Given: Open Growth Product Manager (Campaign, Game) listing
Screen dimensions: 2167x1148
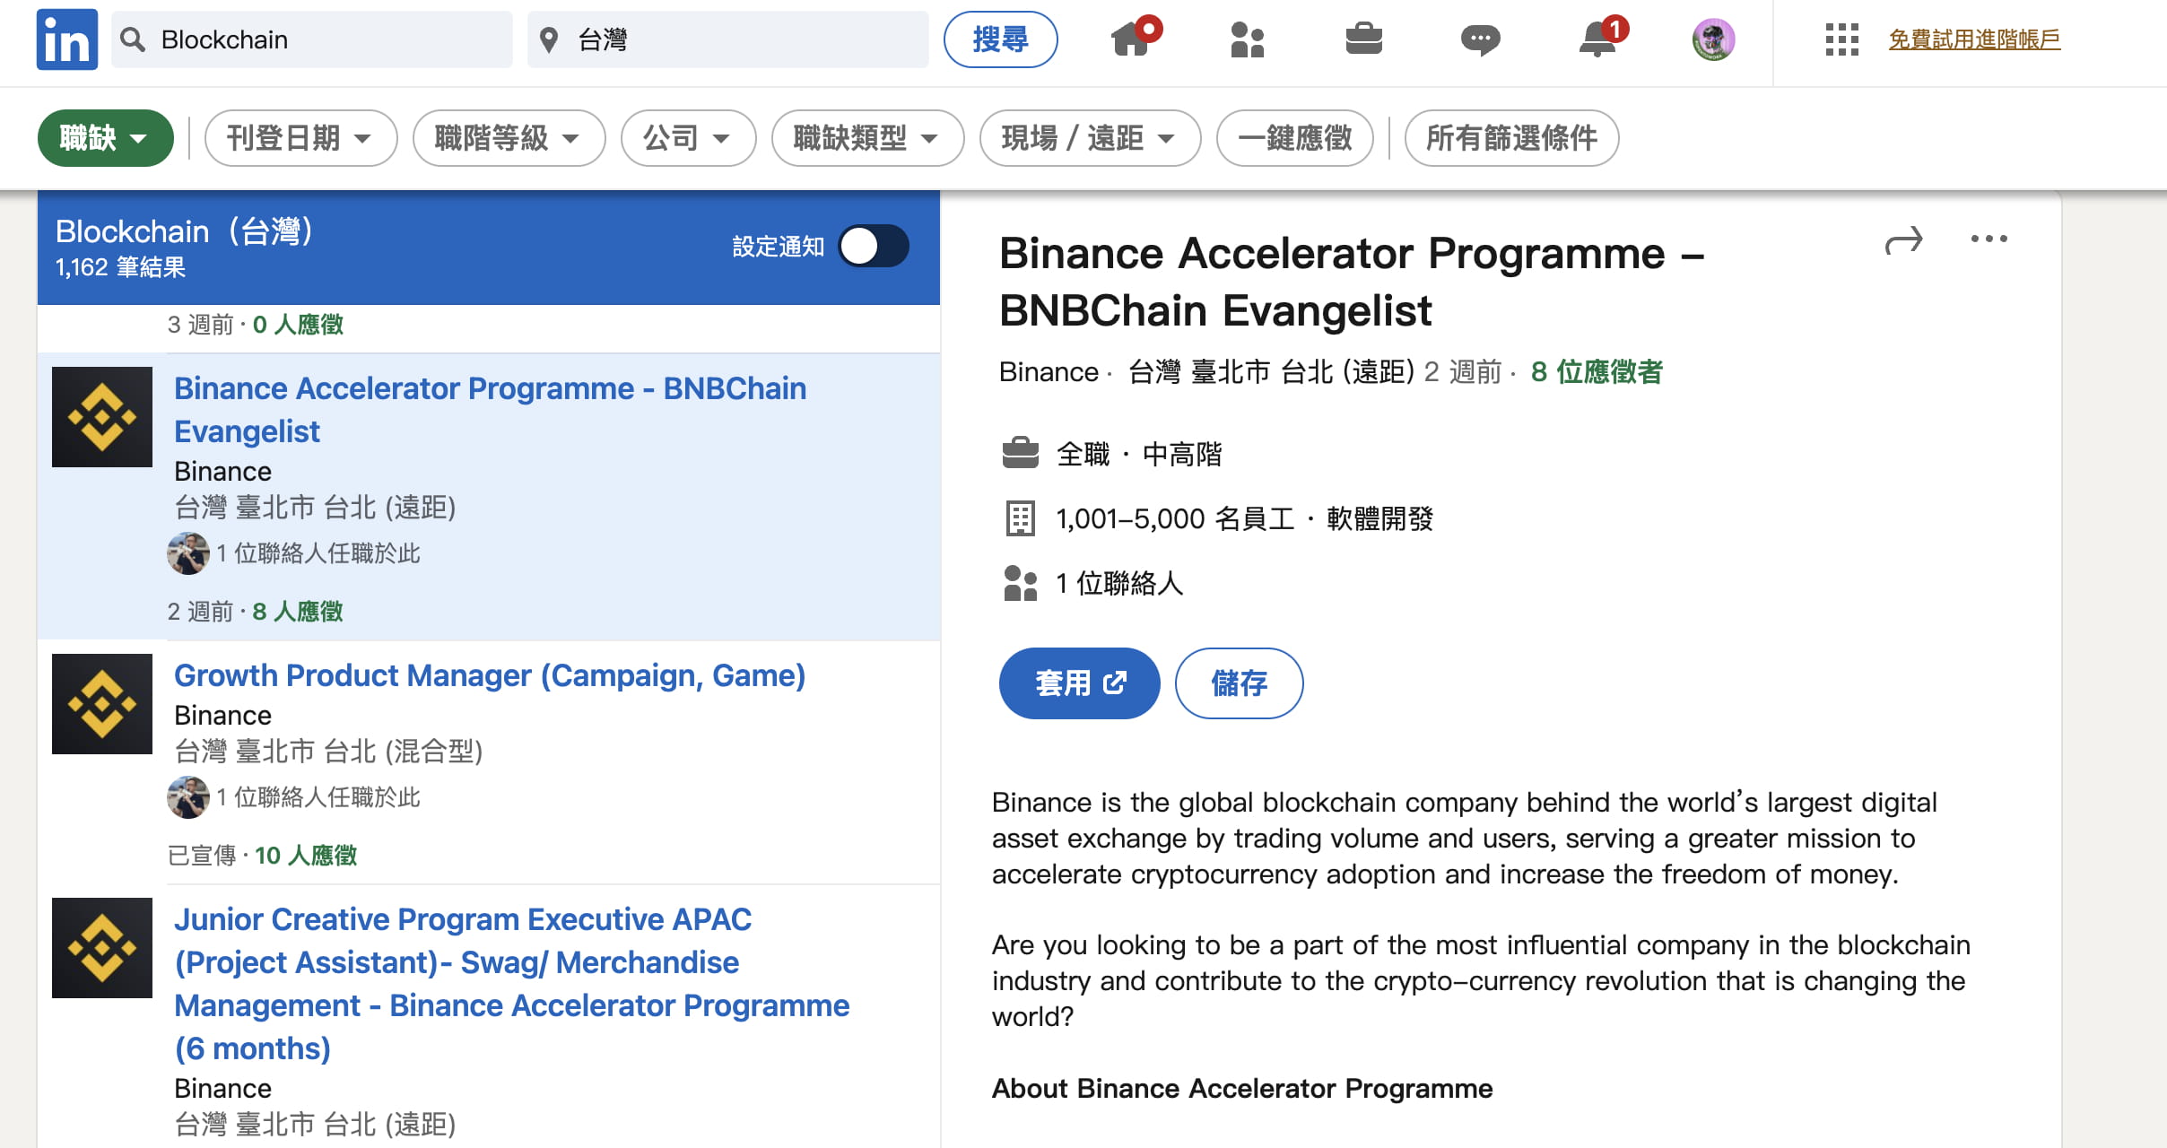Looking at the screenshot, I should tap(490, 675).
